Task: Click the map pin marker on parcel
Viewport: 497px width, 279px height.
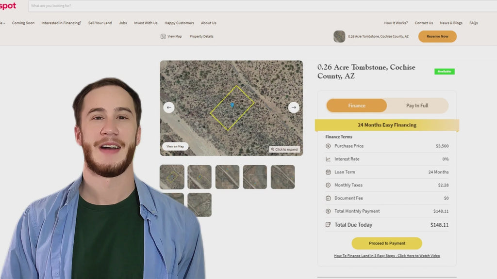Action: 232,105
